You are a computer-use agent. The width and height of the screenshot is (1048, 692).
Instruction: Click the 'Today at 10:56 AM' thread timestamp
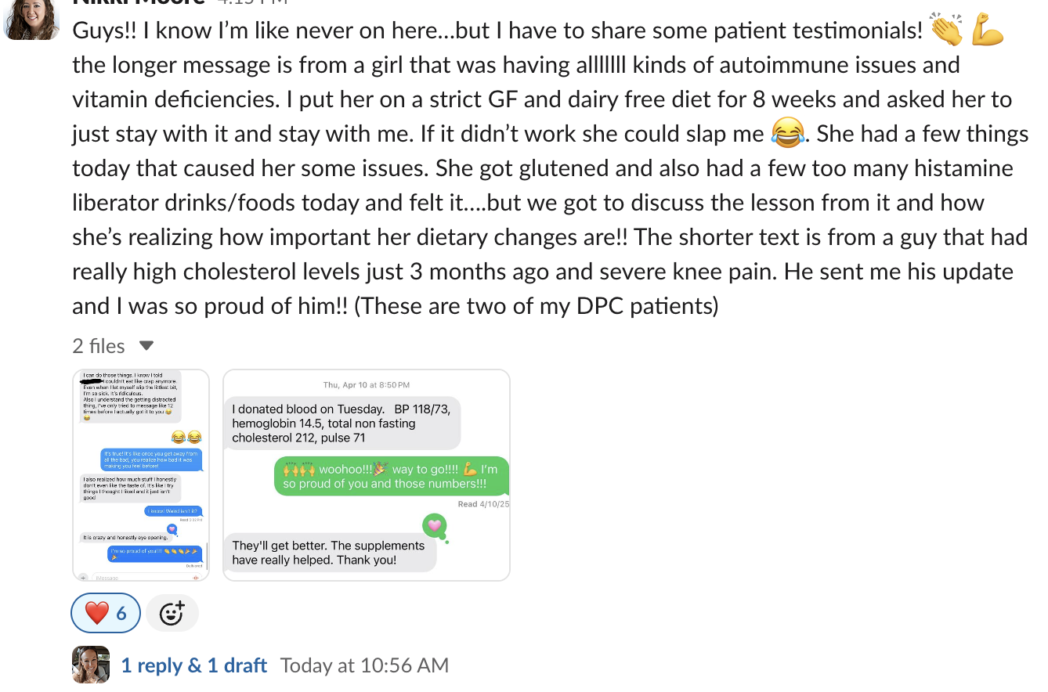[x=364, y=665]
